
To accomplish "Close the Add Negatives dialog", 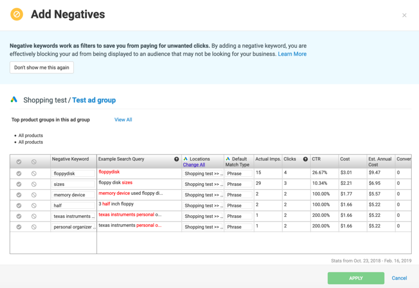I will pos(404,15).
